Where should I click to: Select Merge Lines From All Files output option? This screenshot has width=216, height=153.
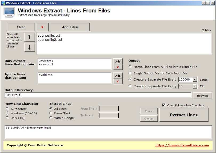click(130, 67)
